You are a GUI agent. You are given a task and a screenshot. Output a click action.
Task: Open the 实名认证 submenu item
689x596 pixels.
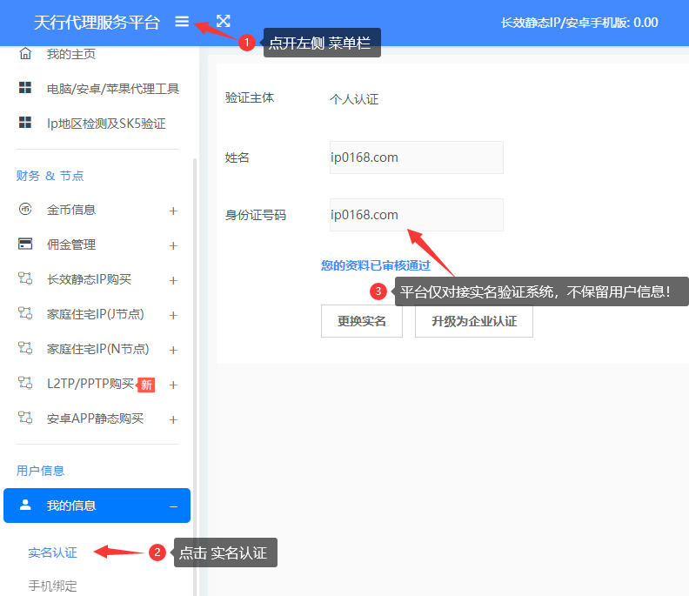click(x=52, y=552)
